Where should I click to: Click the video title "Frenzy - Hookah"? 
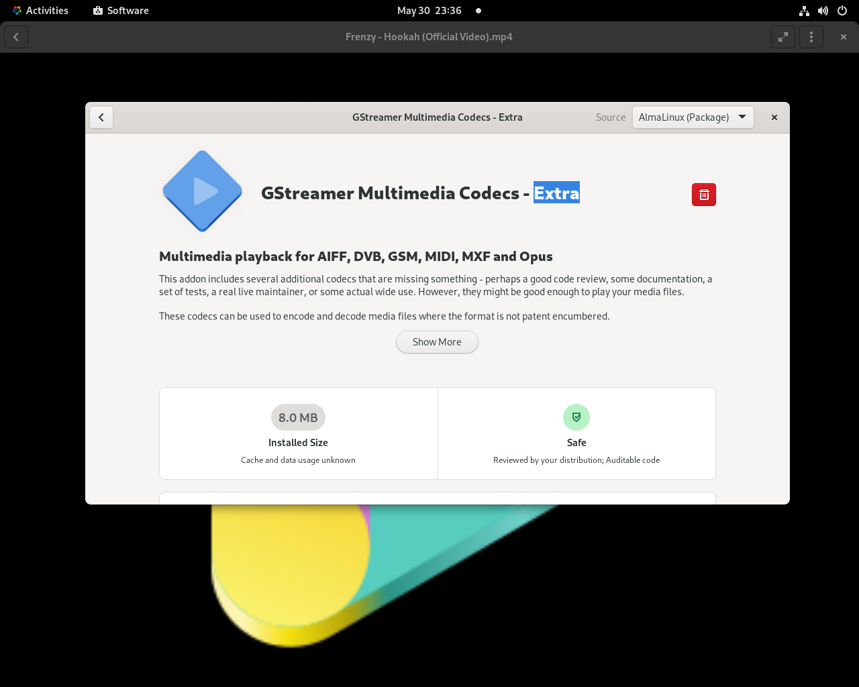click(x=429, y=37)
